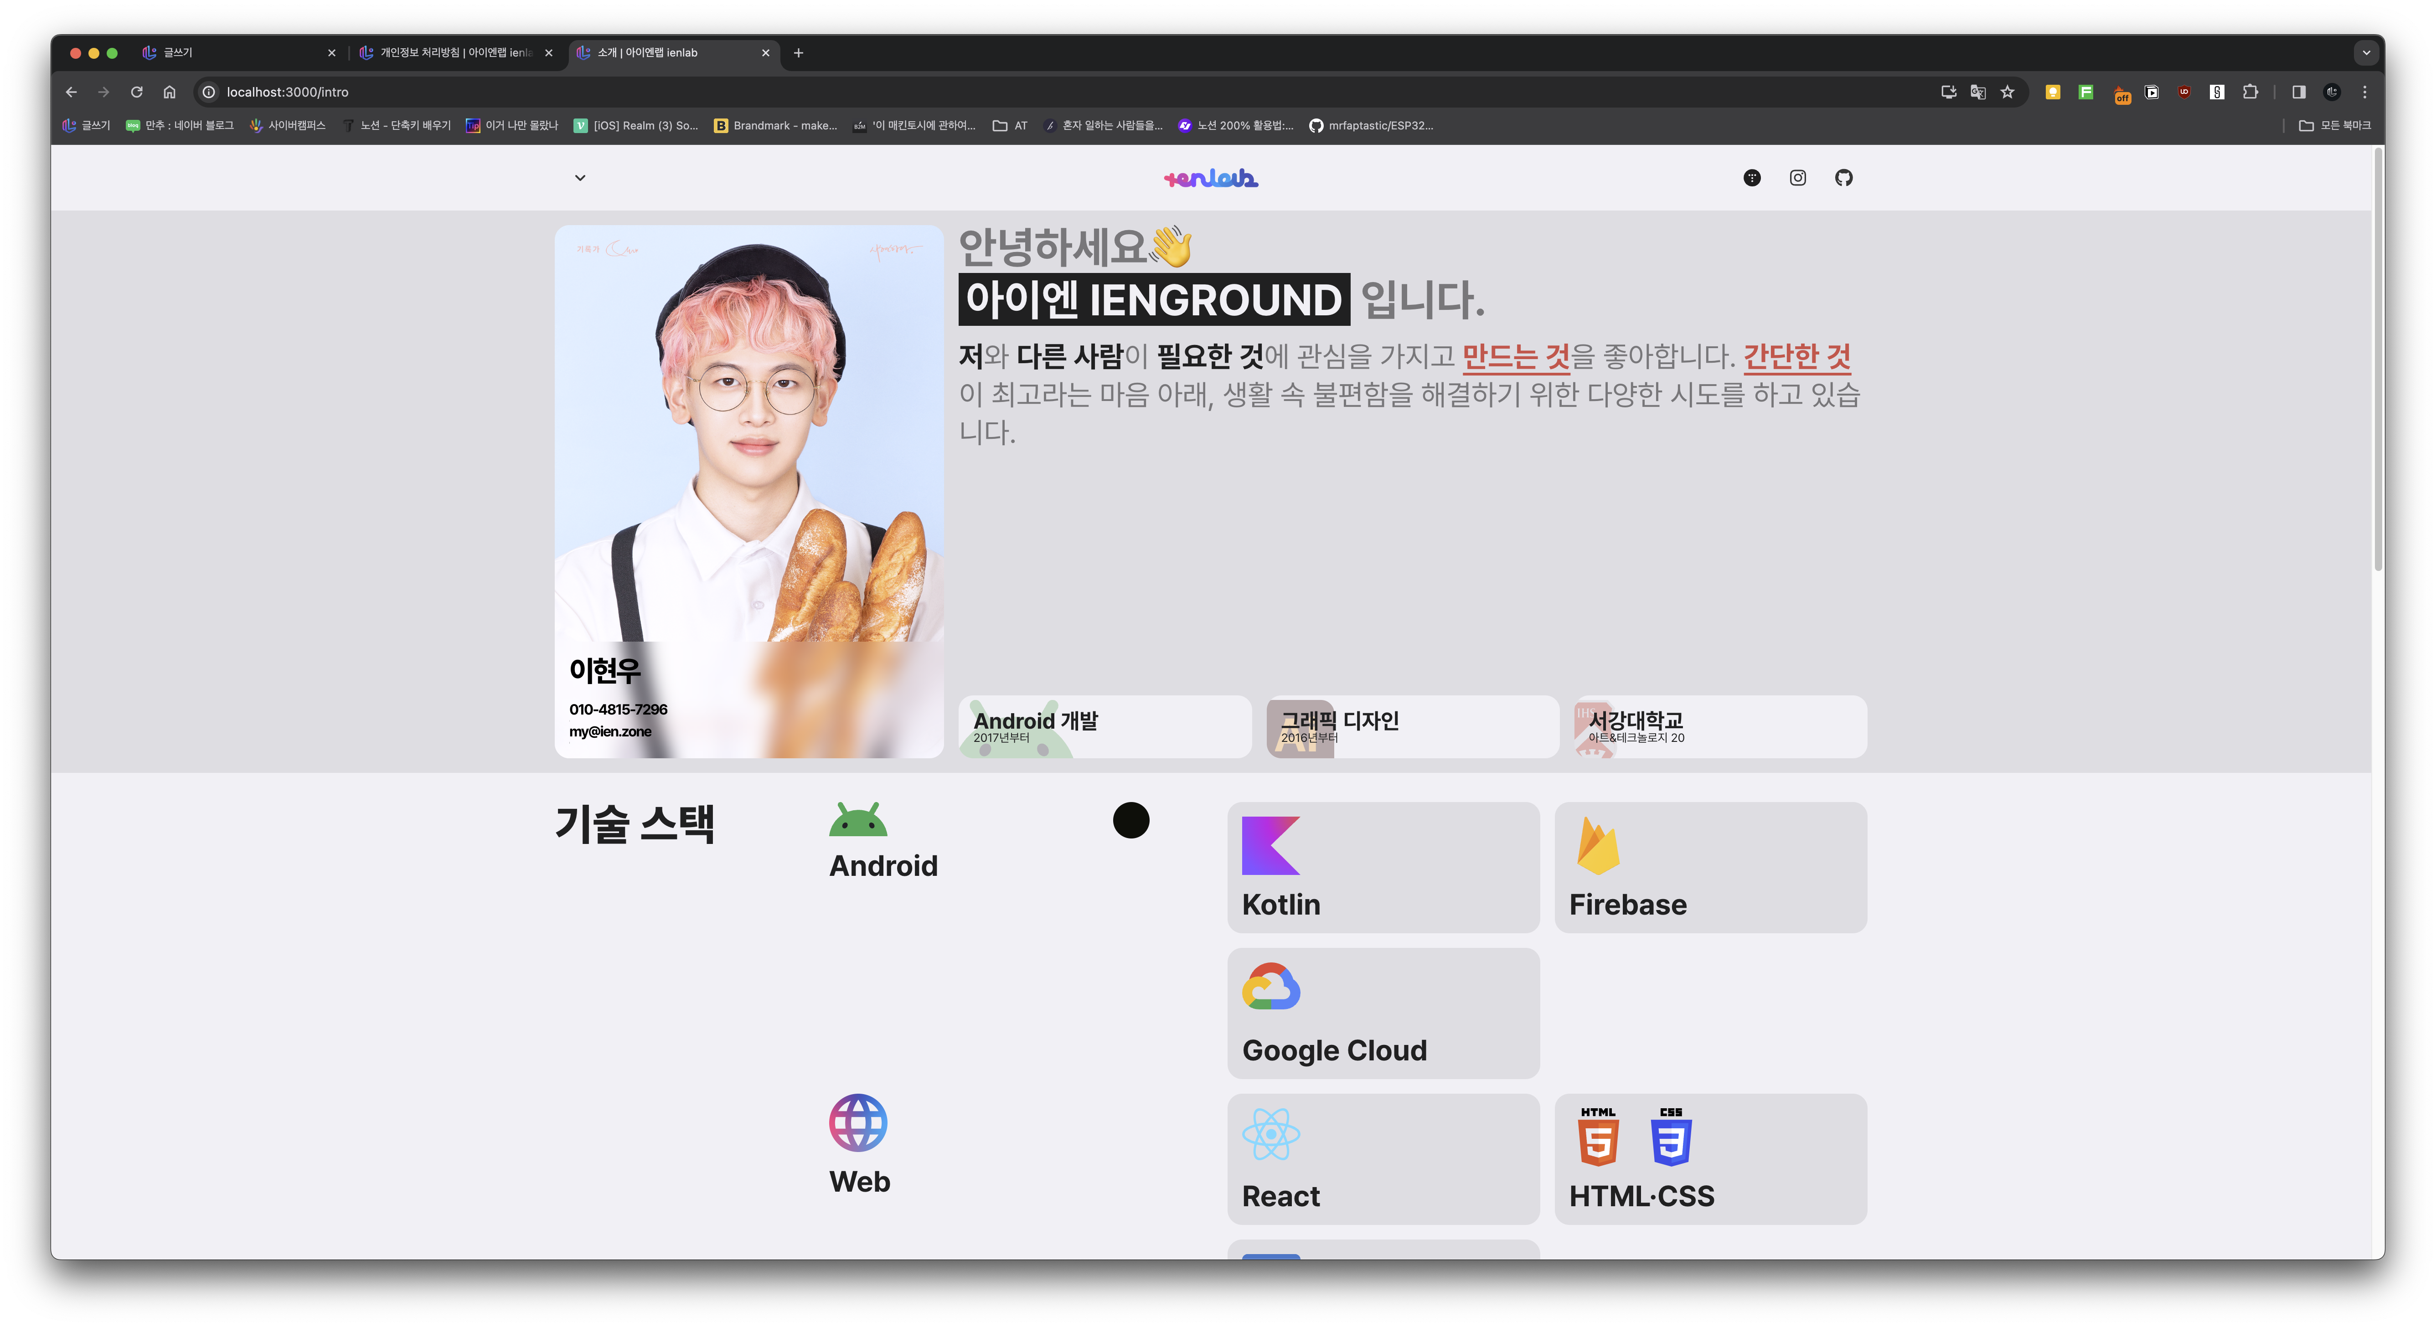Screen dimensions: 2436x1327
Task: Click the install app icon in address bar
Action: (1948, 92)
